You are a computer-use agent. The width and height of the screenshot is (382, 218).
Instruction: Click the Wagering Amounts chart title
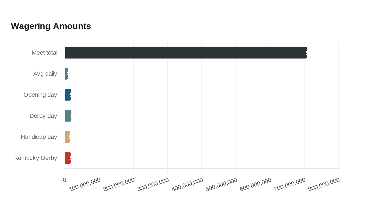[51, 26]
